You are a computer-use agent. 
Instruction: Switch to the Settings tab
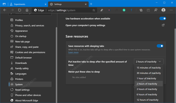tap(68, 4)
